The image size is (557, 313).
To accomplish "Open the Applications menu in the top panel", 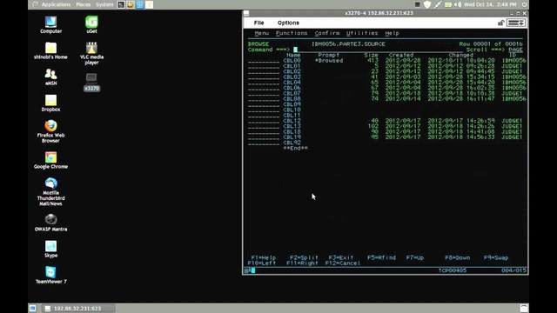I will (x=56, y=4).
